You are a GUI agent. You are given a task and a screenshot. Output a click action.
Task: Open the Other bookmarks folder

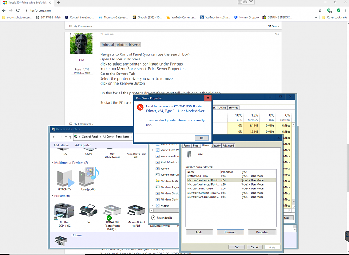click(x=335, y=17)
